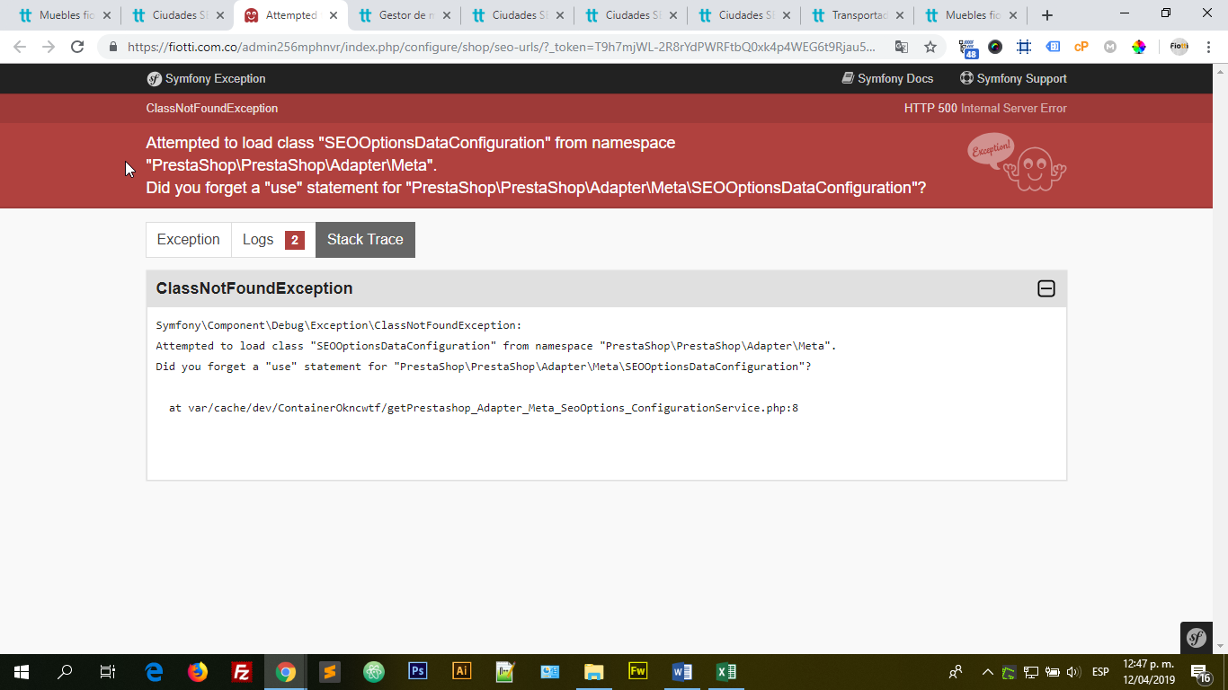
Task: Open Photoshop from the taskbar
Action: click(418, 672)
